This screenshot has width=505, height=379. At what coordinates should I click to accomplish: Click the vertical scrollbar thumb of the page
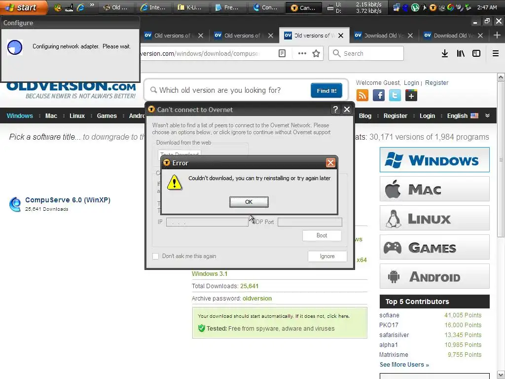[501, 159]
